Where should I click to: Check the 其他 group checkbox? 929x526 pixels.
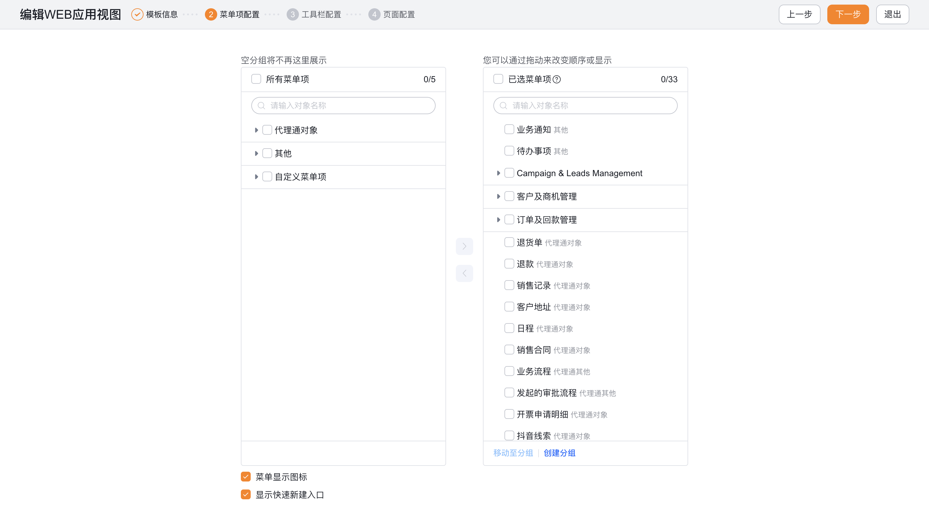pos(267,153)
